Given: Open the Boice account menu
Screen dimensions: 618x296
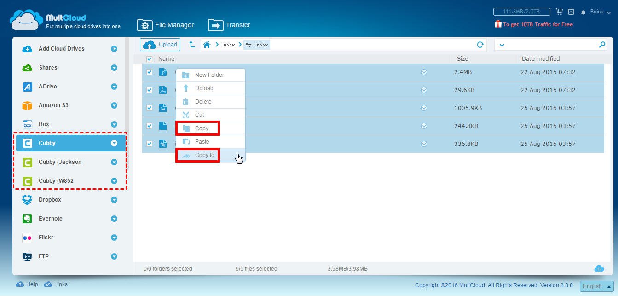Looking at the screenshot, I should [x=601, y=12].
